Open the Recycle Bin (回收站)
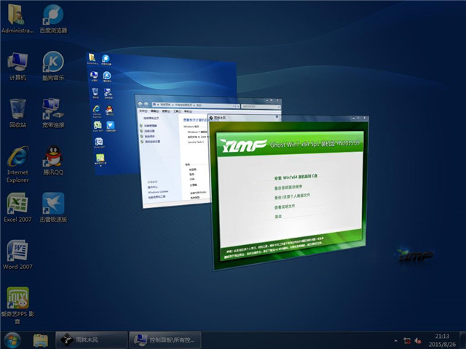 (x=17, y=110)
